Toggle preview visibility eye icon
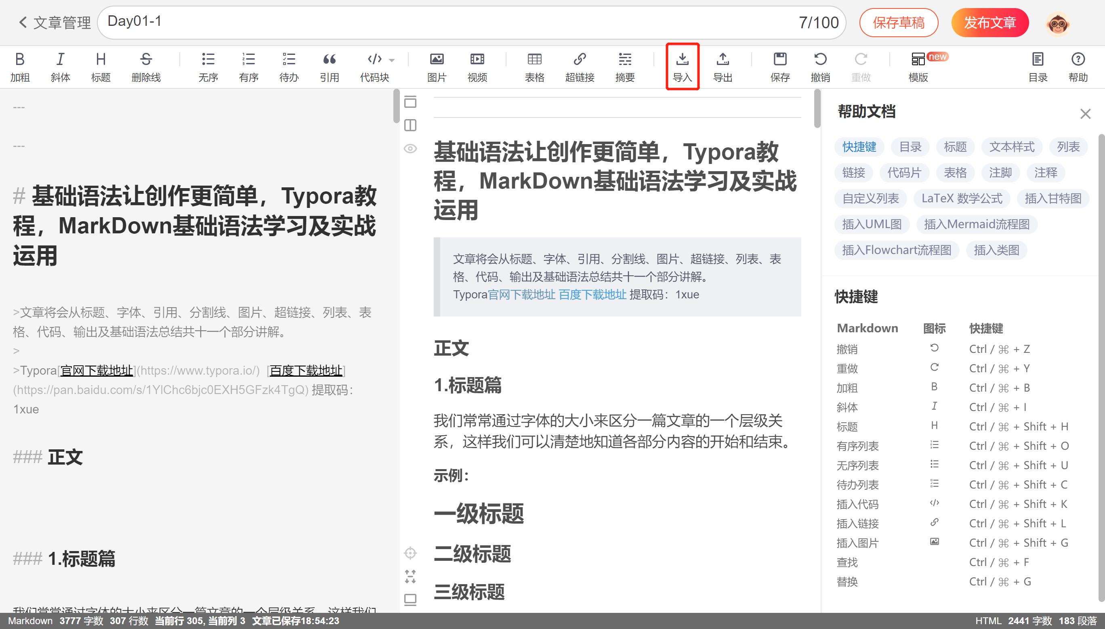Viewport: 1105px width, 629px height. click(410, 149)
